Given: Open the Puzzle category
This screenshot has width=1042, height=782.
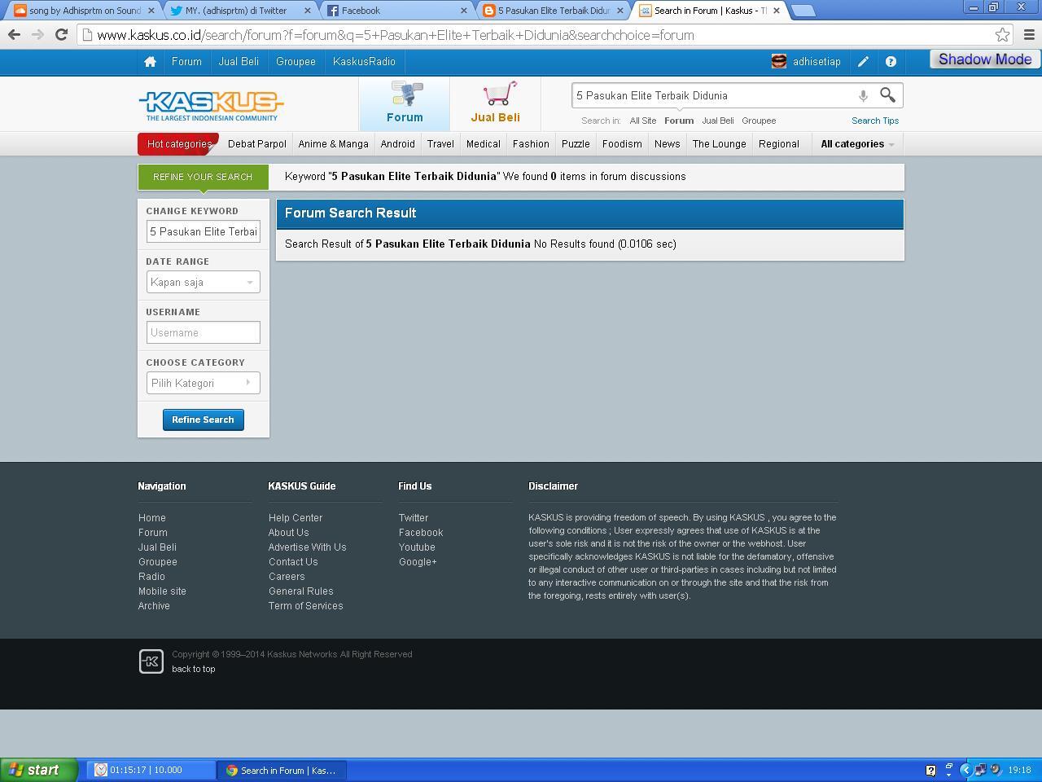Looking at the screenshot, I should (576, 144).
